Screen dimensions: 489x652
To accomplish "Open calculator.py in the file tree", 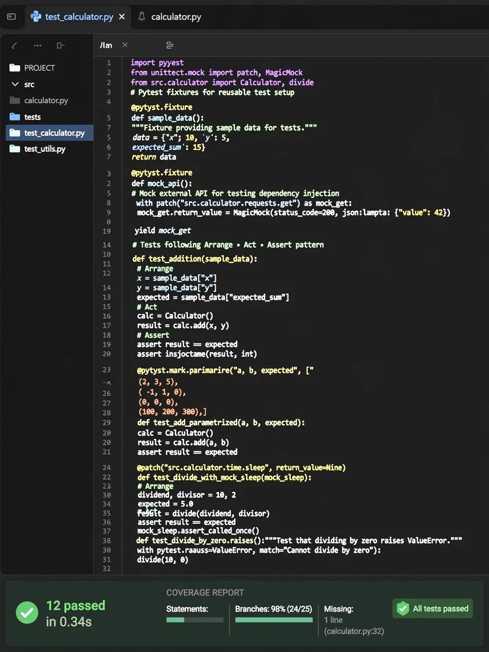I will point(46,101).
